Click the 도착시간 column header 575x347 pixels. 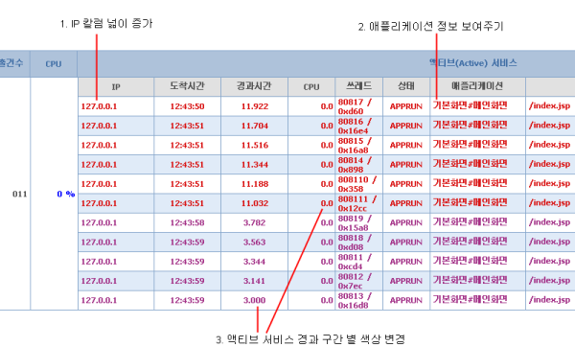pos(187,87)
